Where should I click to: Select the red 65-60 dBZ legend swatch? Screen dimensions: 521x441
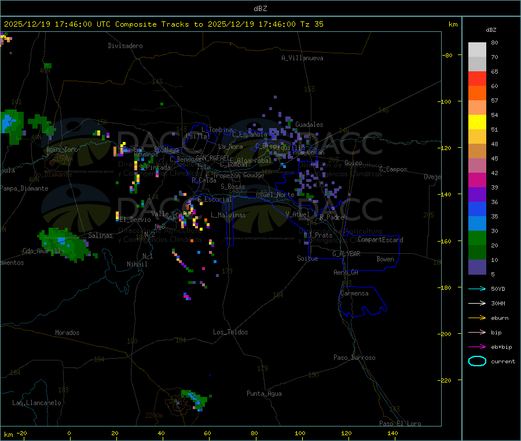click(x=477, y=78)
